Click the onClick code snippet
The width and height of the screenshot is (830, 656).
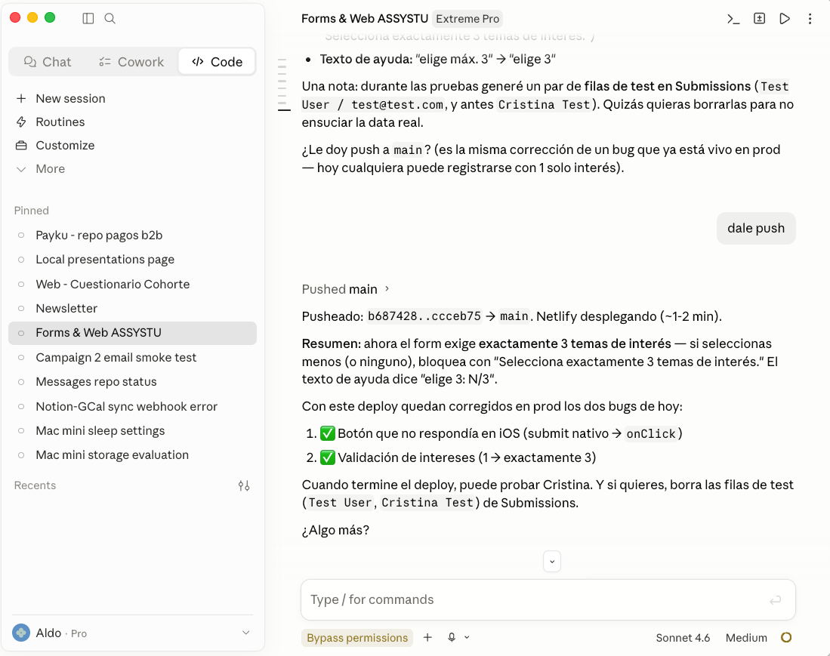[x=651, y=434]
